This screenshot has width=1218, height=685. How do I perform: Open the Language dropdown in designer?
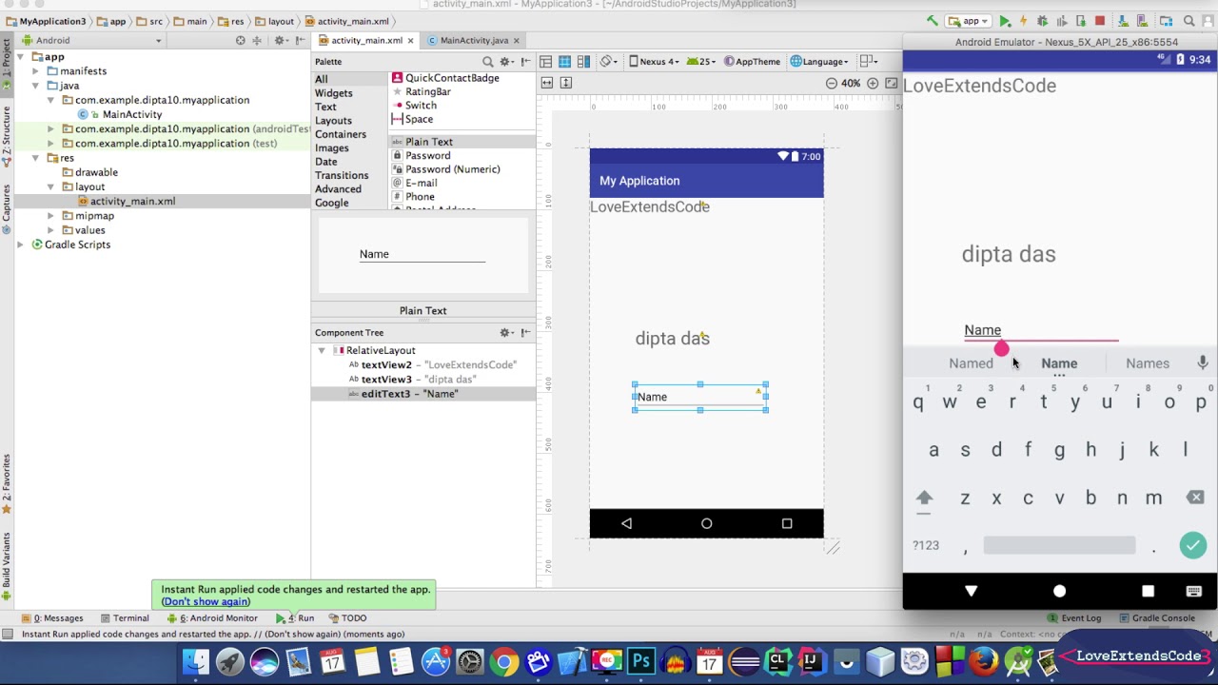pyautogui.click(x=819, y=61)
